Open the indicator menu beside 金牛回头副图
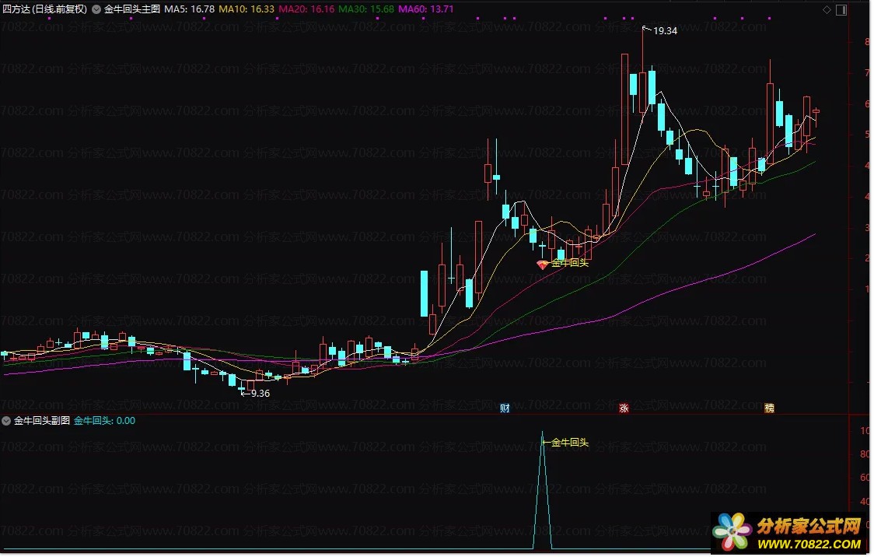The image size is (874, 557). click(6, 421)
